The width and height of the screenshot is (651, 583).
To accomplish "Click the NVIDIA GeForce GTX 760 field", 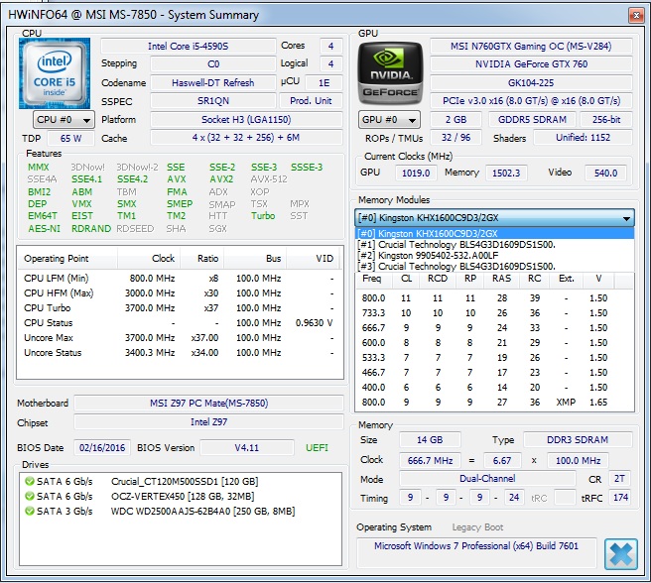I will (x=531, y=63).
